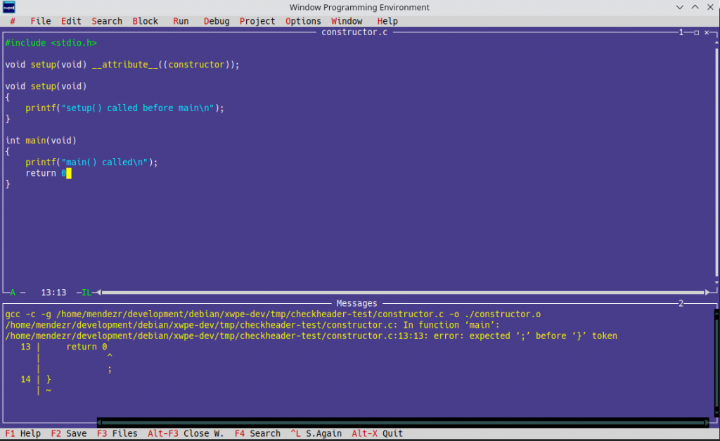
Task: Click editor vertical scrollbar up arrow
Action: (716, 43)
